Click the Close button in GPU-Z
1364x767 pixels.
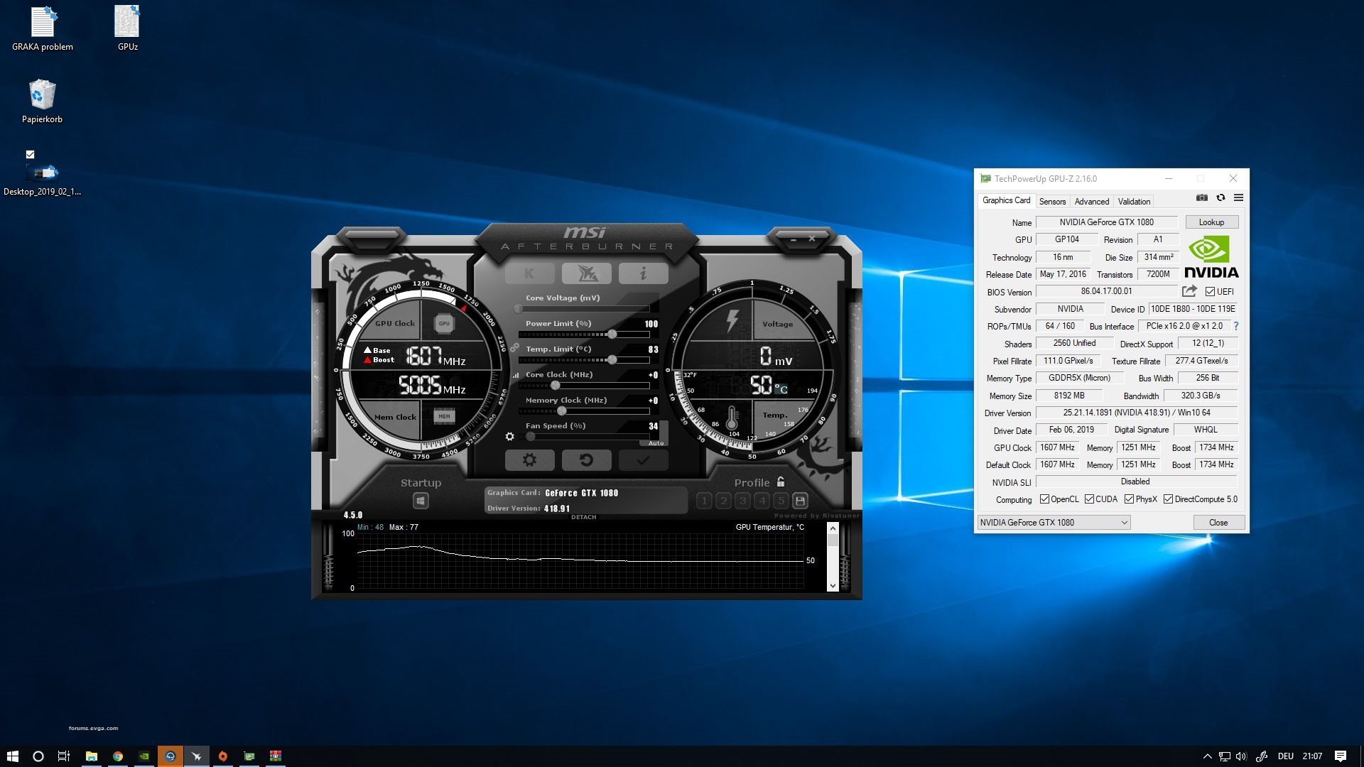pos(1218,523)
